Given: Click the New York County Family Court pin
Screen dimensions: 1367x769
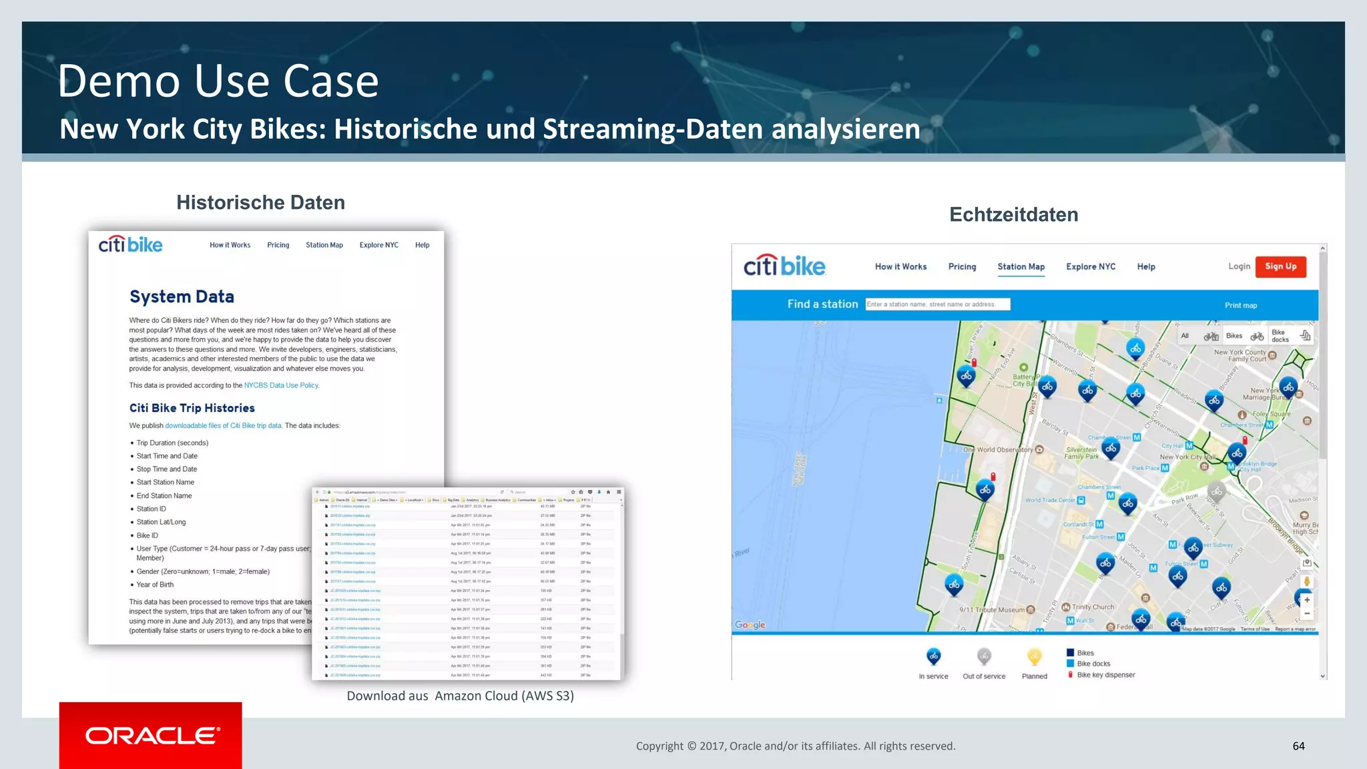Looking at the screenshot, I should pos(1272,355).
